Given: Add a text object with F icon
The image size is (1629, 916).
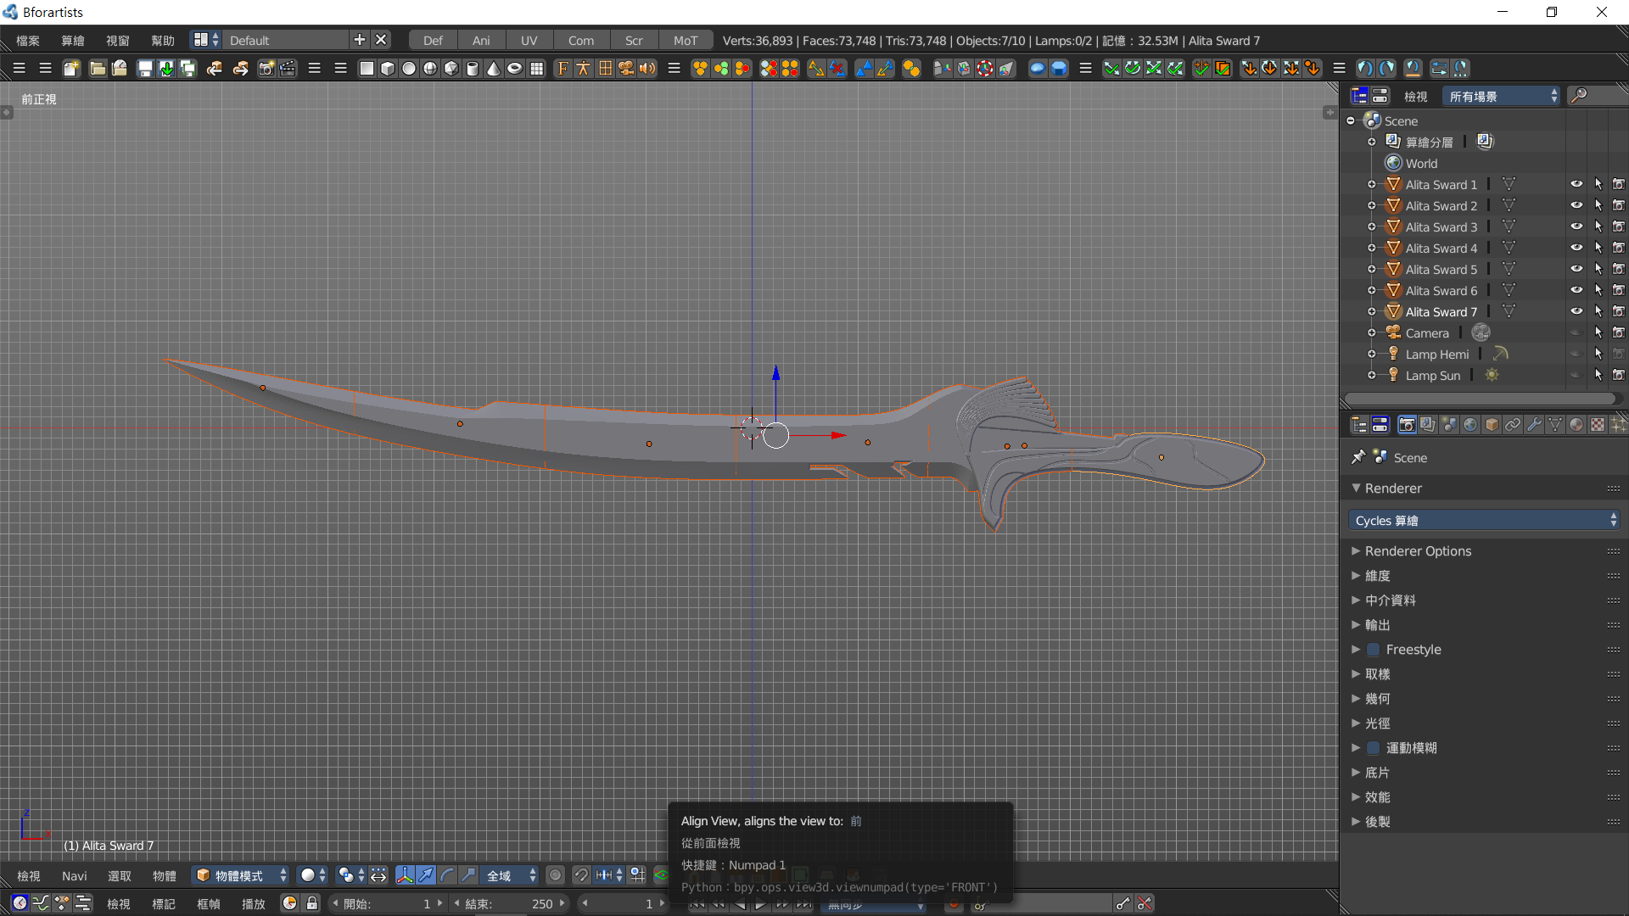Looking at the screenshot, I should click(563, 69).
